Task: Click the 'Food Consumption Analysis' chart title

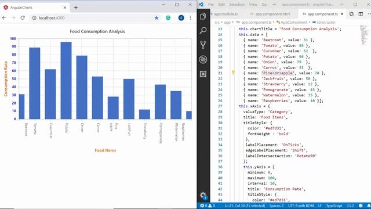Action: click(x=97, y=31)
